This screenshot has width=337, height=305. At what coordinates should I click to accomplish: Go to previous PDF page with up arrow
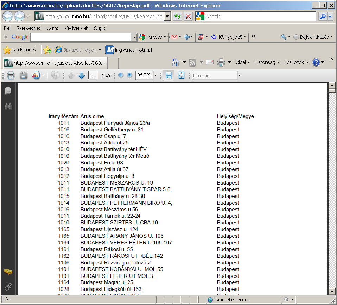71,75
